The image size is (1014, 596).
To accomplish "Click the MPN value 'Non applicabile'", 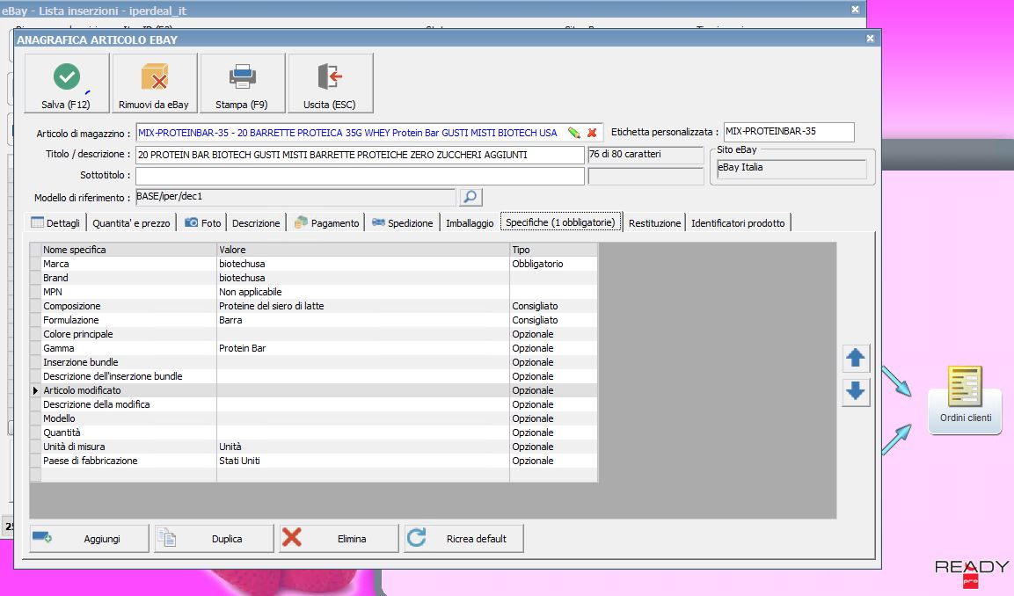I will [x=251, y=292].
